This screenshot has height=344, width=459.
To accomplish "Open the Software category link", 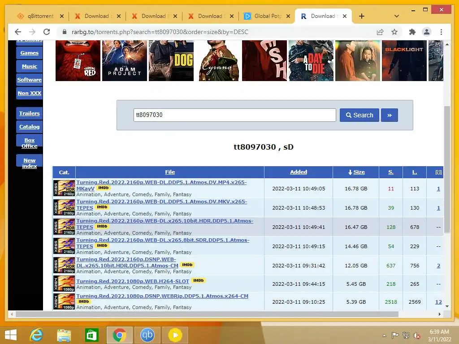I will point(29,80).
